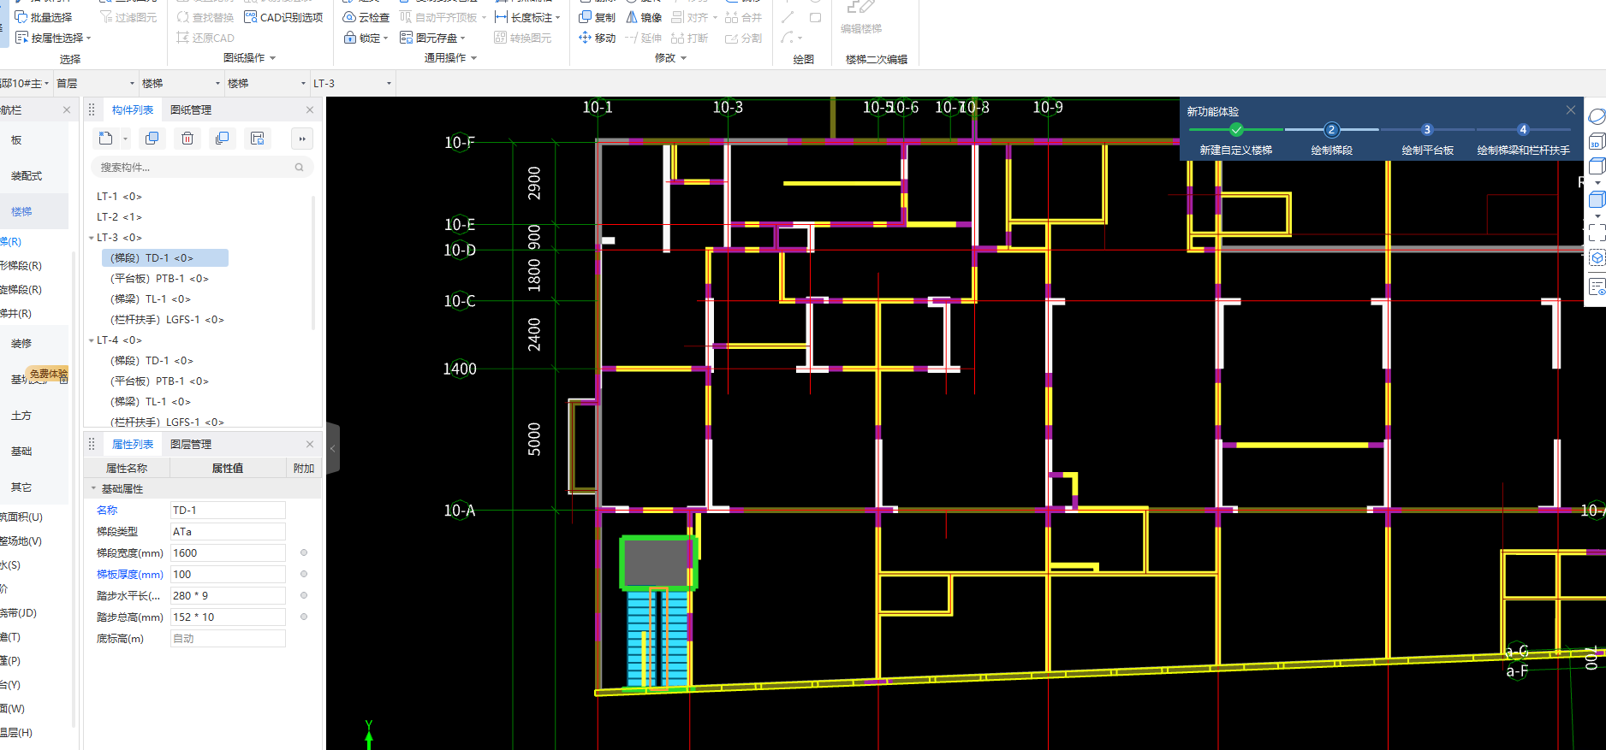Toggle 附加 circle for 踏步水平长 row
Screen dimensions: 1606x750
click(304, 595)
